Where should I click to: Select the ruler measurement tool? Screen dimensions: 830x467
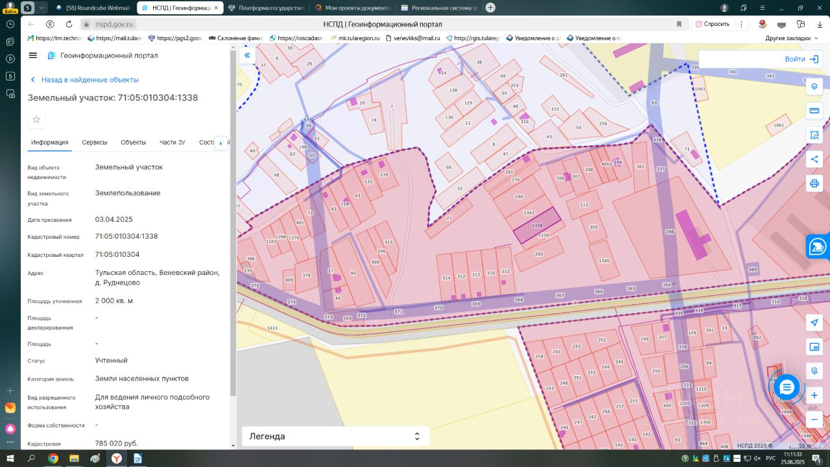coord(814,111)
